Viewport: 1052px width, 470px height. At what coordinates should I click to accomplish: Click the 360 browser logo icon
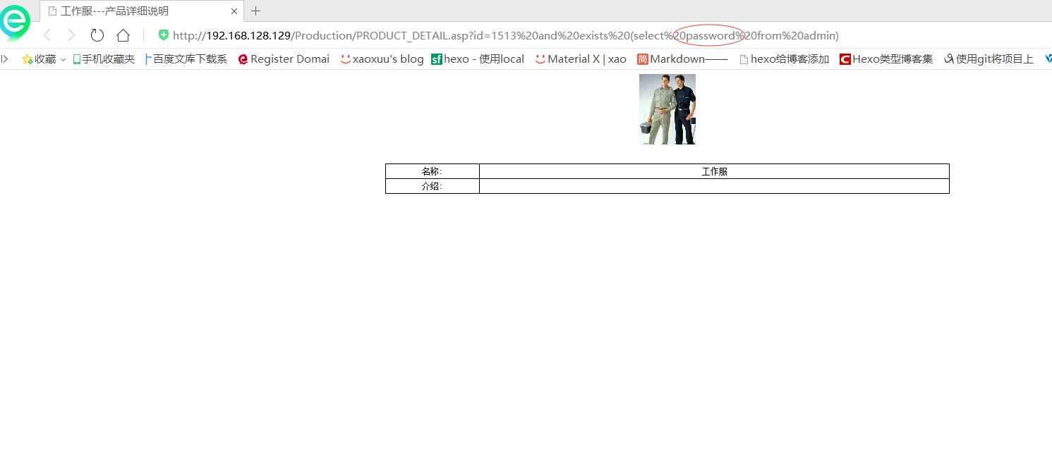click(14, 22)
